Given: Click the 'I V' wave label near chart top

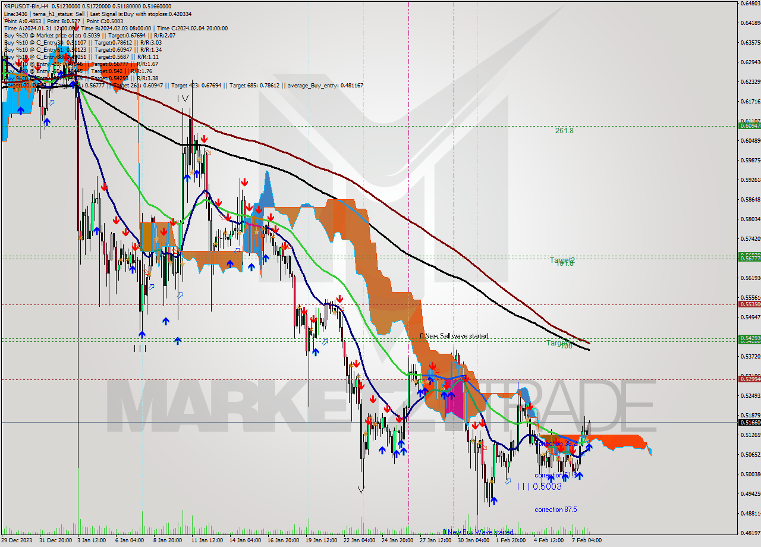Looking at the screenshot, I should [x=183, y=99].
